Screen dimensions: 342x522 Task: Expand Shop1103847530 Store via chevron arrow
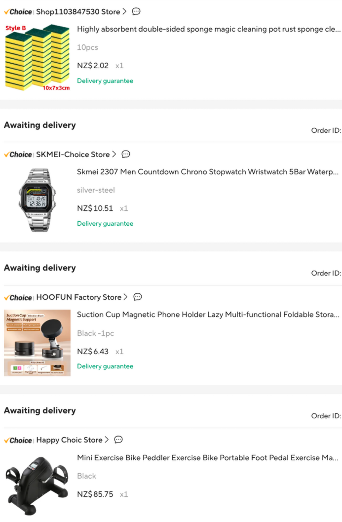124,12
